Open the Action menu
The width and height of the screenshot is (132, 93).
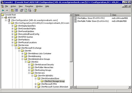[13, 6]
